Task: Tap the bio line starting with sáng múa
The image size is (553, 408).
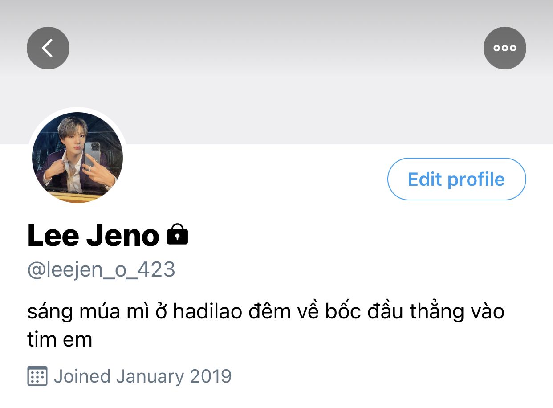Action: [265, 311]
